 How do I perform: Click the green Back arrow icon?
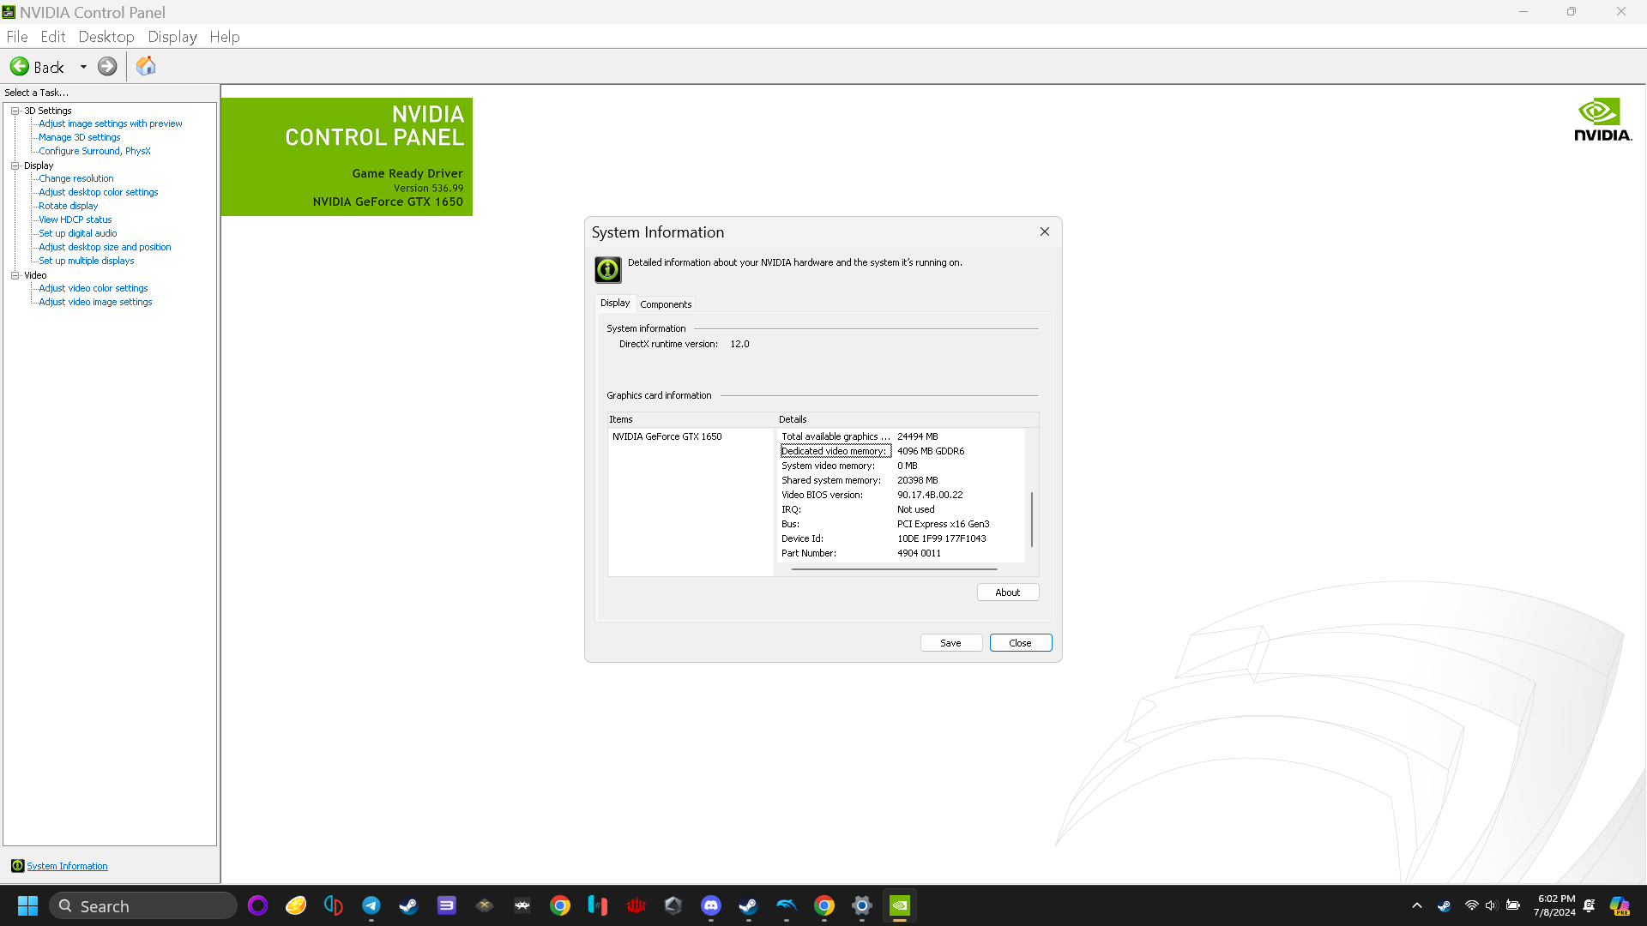point(19,66)
